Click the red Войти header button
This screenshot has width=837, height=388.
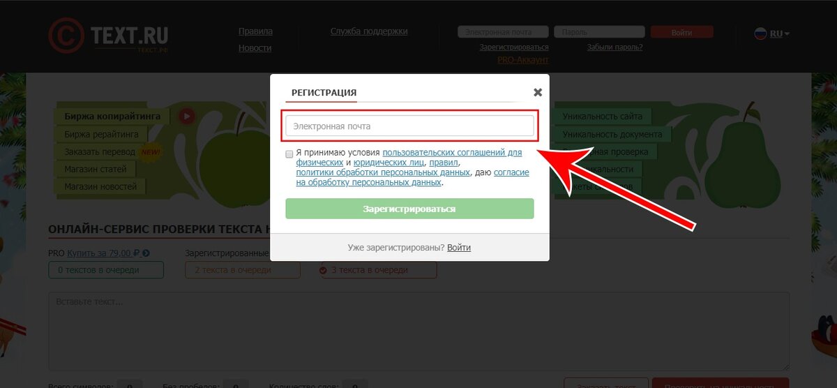pos(681,32)
